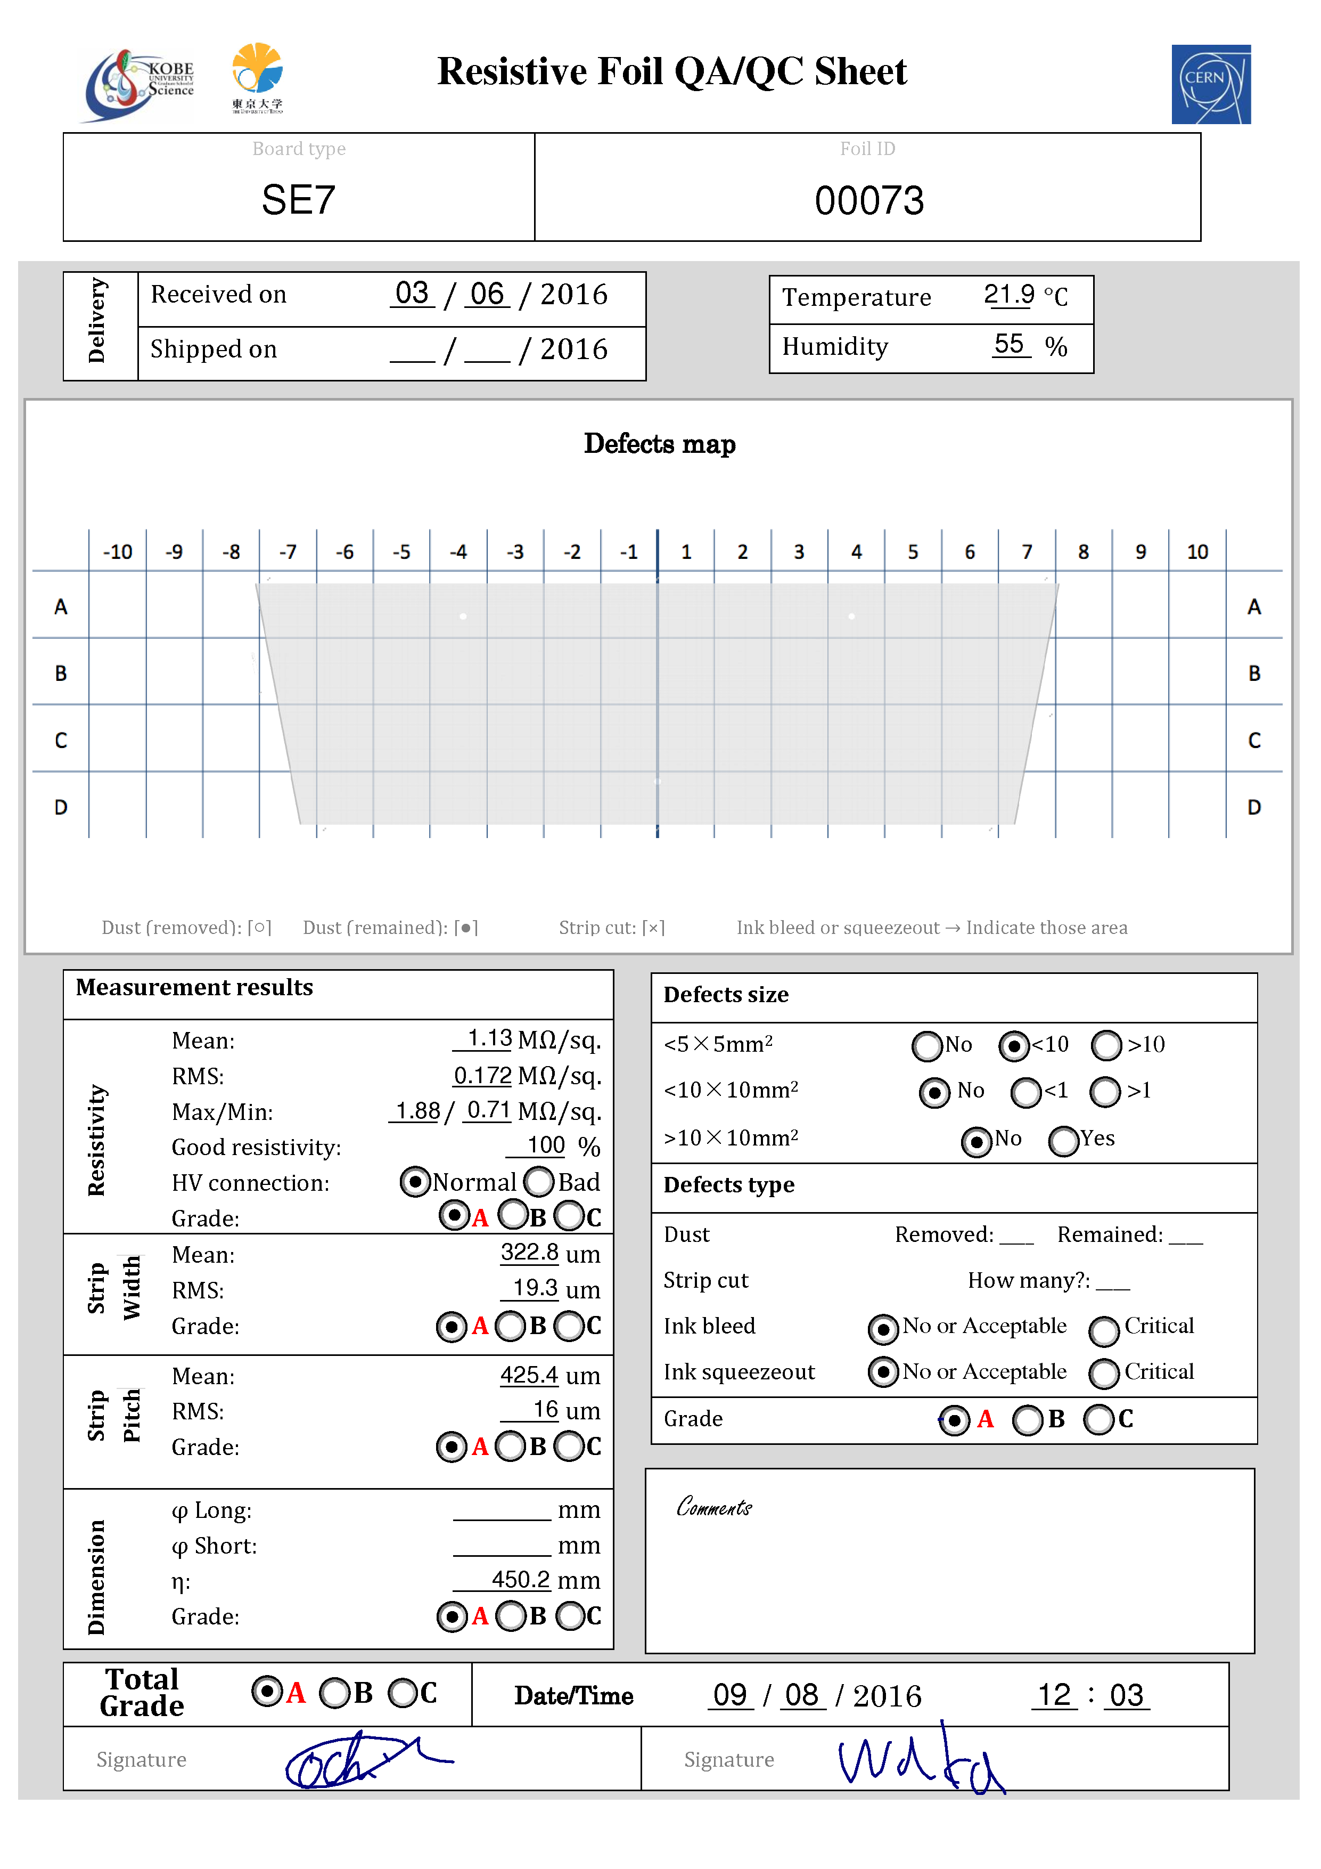Edit the Temperature value 21.9
The height and width of the screenshot is (1869, 1321).
pos(1008,295)
